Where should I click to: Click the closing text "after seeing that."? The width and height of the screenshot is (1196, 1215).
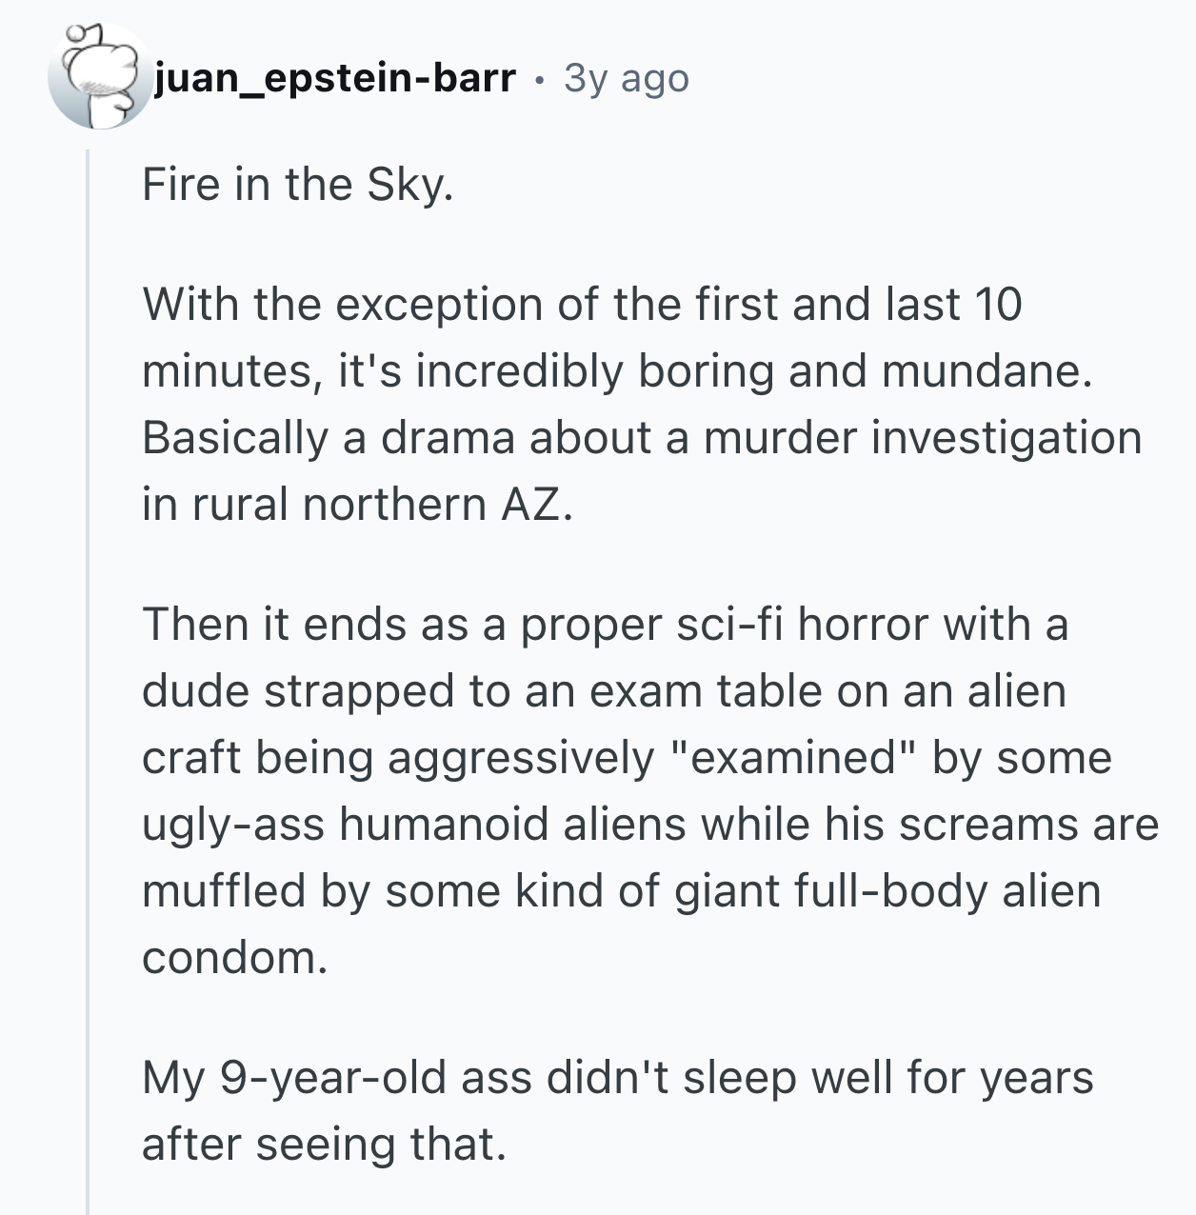pos(324,1145)
